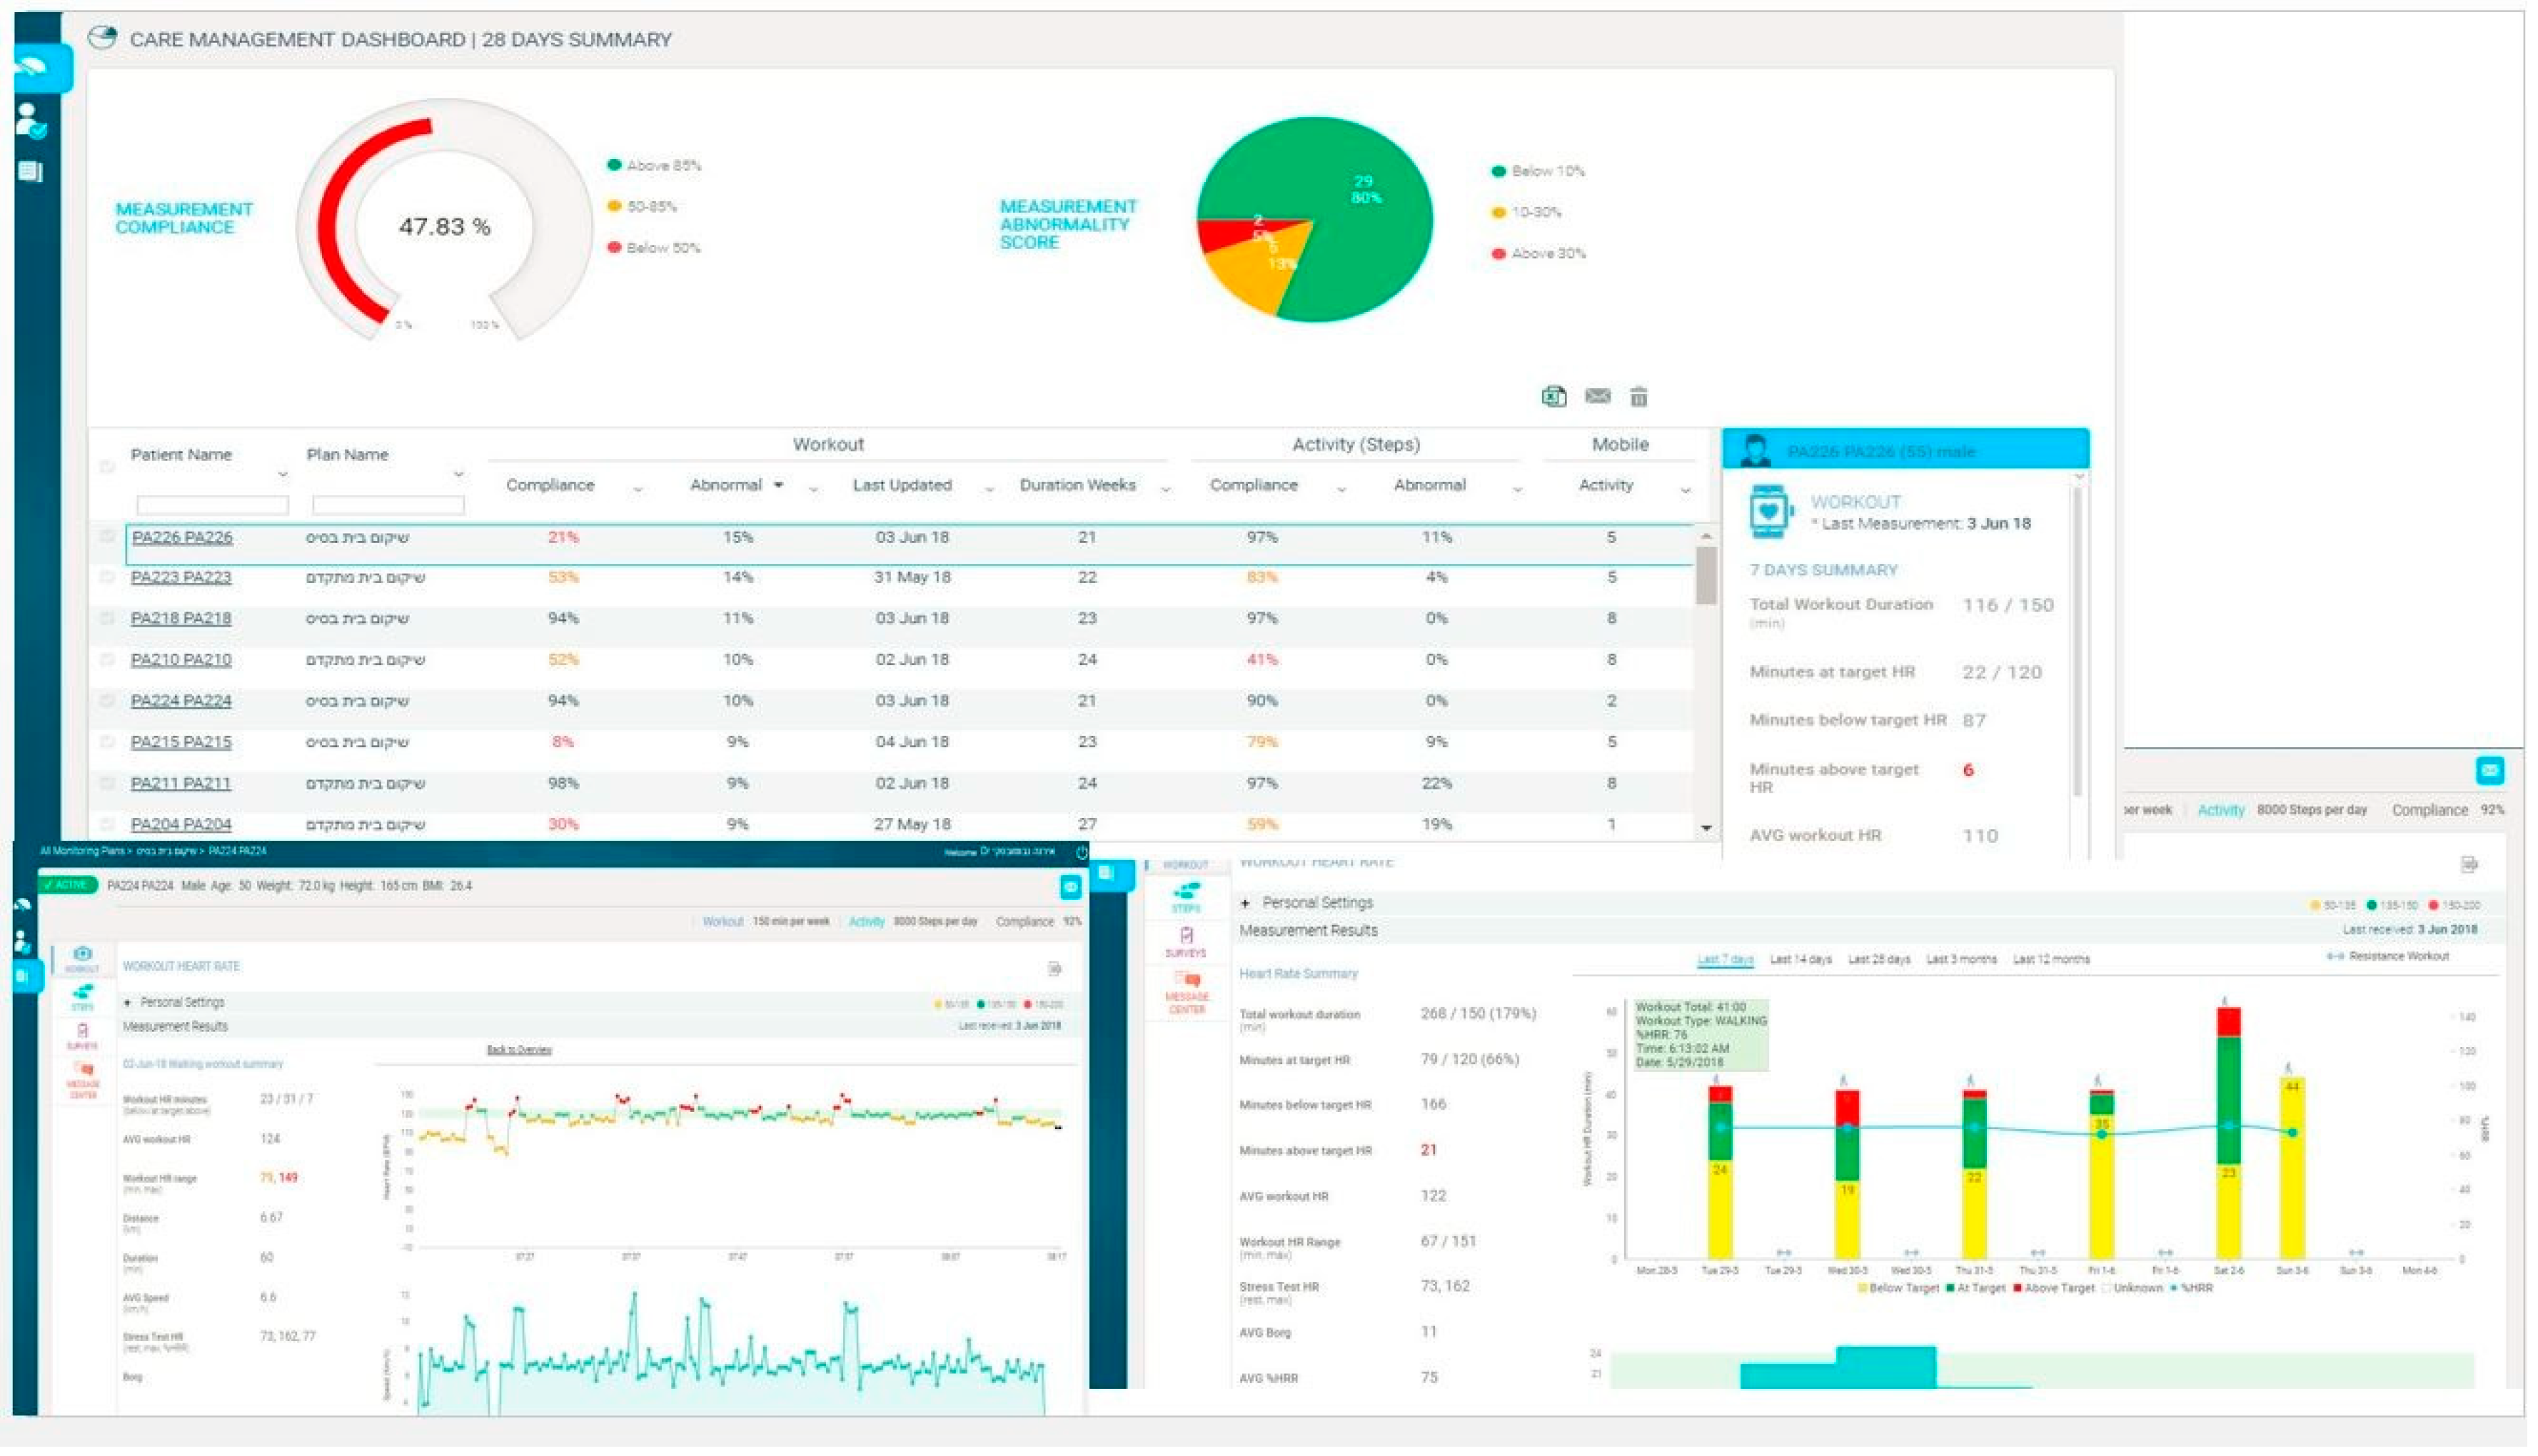The width and height of the screenshot is (2538, 1456).
Task: Click the blue mail icon on the right
Action: click(2489, 771)
